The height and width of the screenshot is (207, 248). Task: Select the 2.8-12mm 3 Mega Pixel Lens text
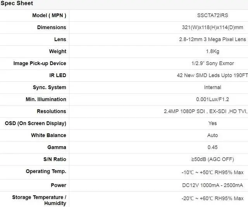pyautogui.click(x=212, y=40)
